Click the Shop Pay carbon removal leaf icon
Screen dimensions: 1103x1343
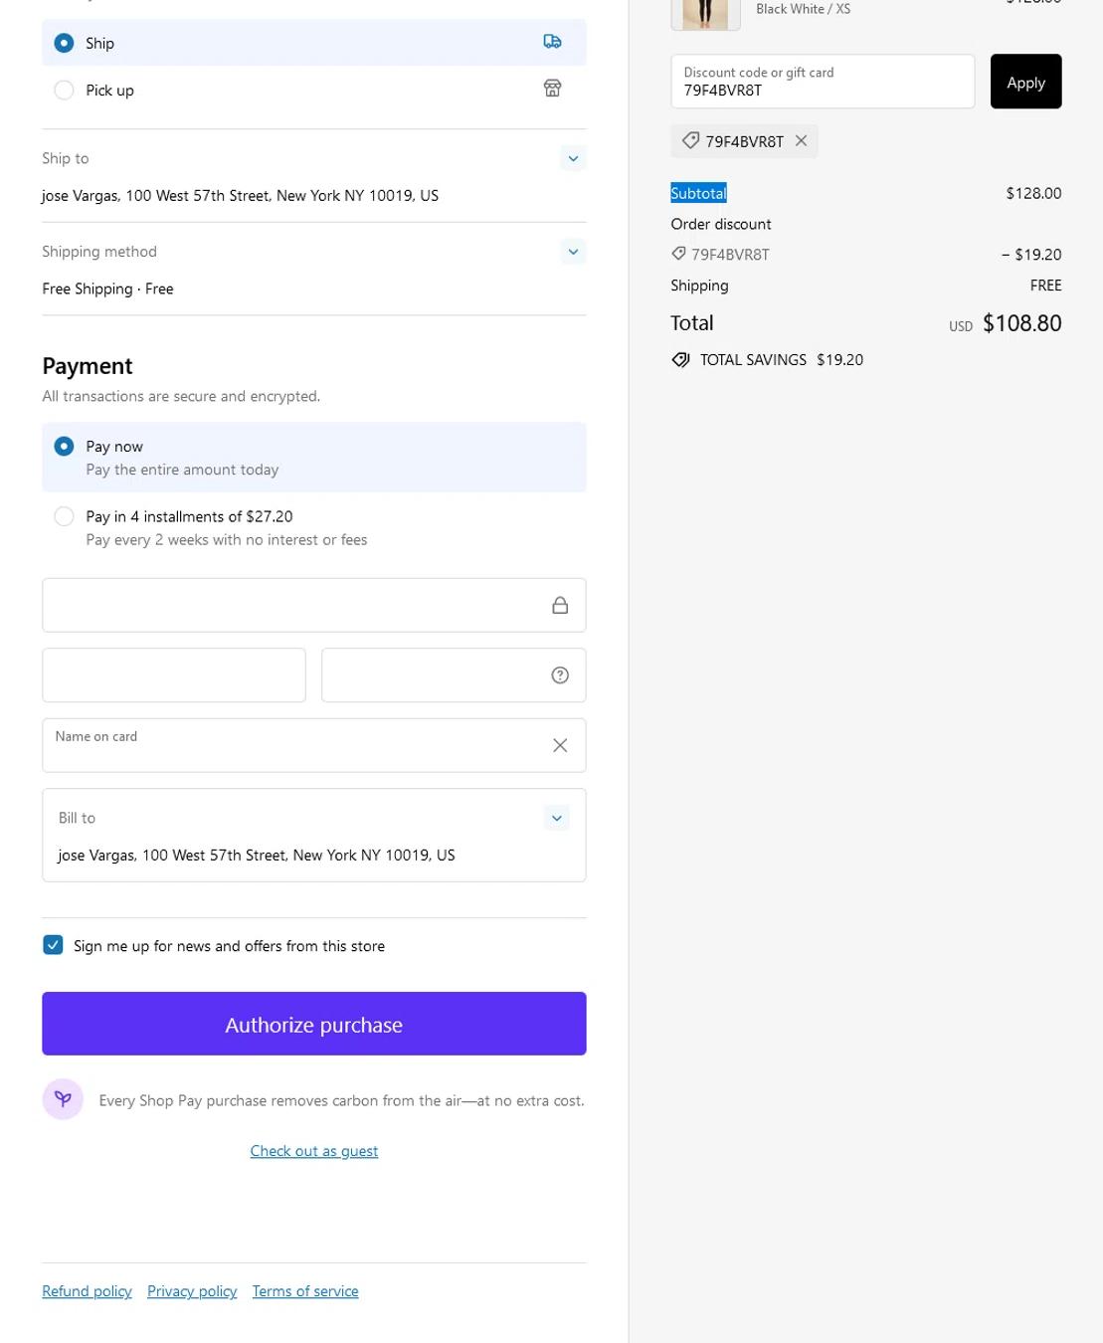(63, 1099)
